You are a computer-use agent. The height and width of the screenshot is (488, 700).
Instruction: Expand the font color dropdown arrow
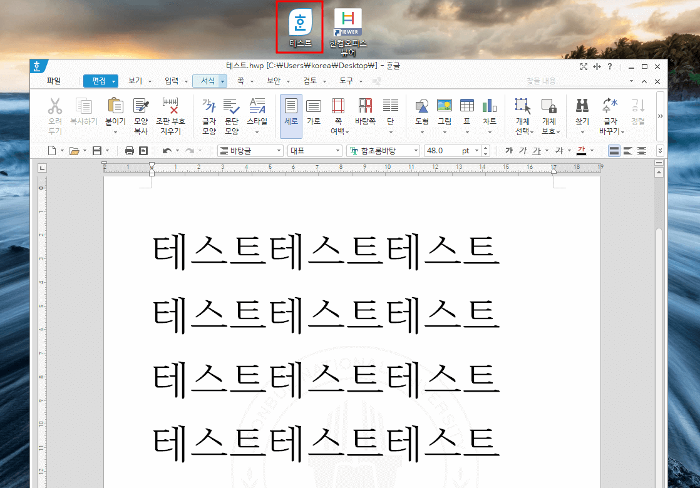592,151
